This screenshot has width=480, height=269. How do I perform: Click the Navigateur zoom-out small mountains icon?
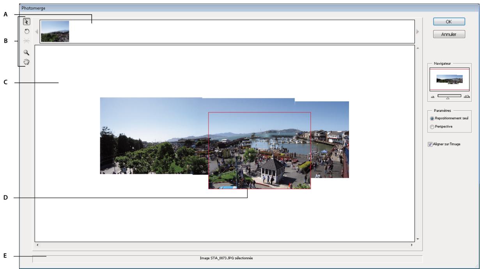pos(432,96)
